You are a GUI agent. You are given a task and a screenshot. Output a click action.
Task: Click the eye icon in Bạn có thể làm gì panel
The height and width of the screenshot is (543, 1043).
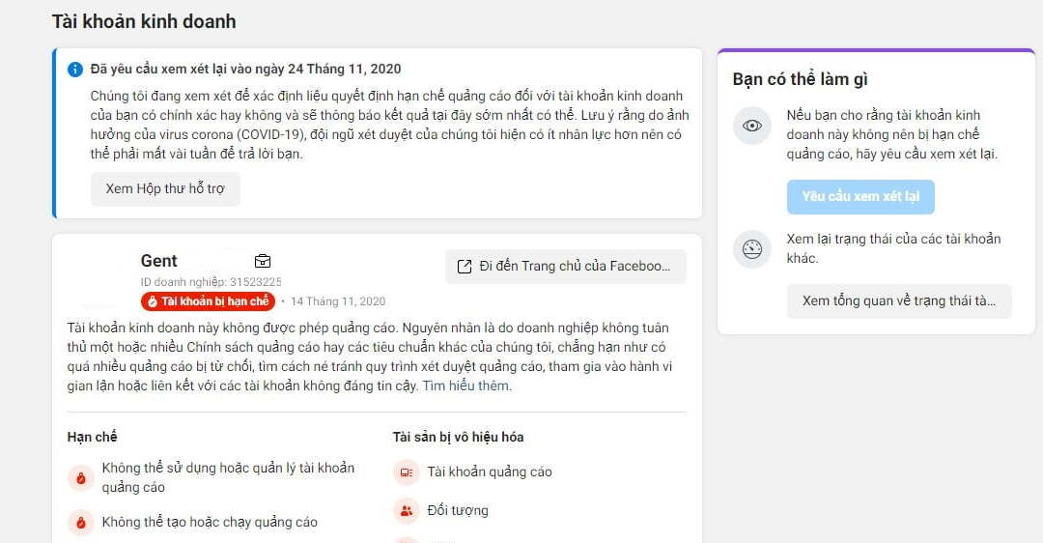pyautogui.click(x=751, y=125)
